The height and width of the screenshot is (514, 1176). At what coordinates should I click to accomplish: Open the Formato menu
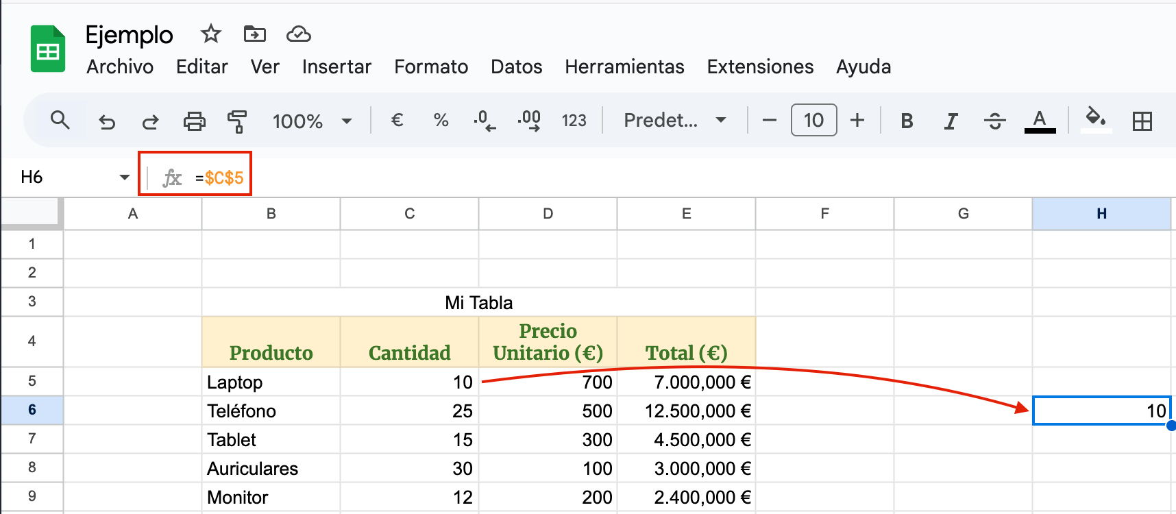431,66
